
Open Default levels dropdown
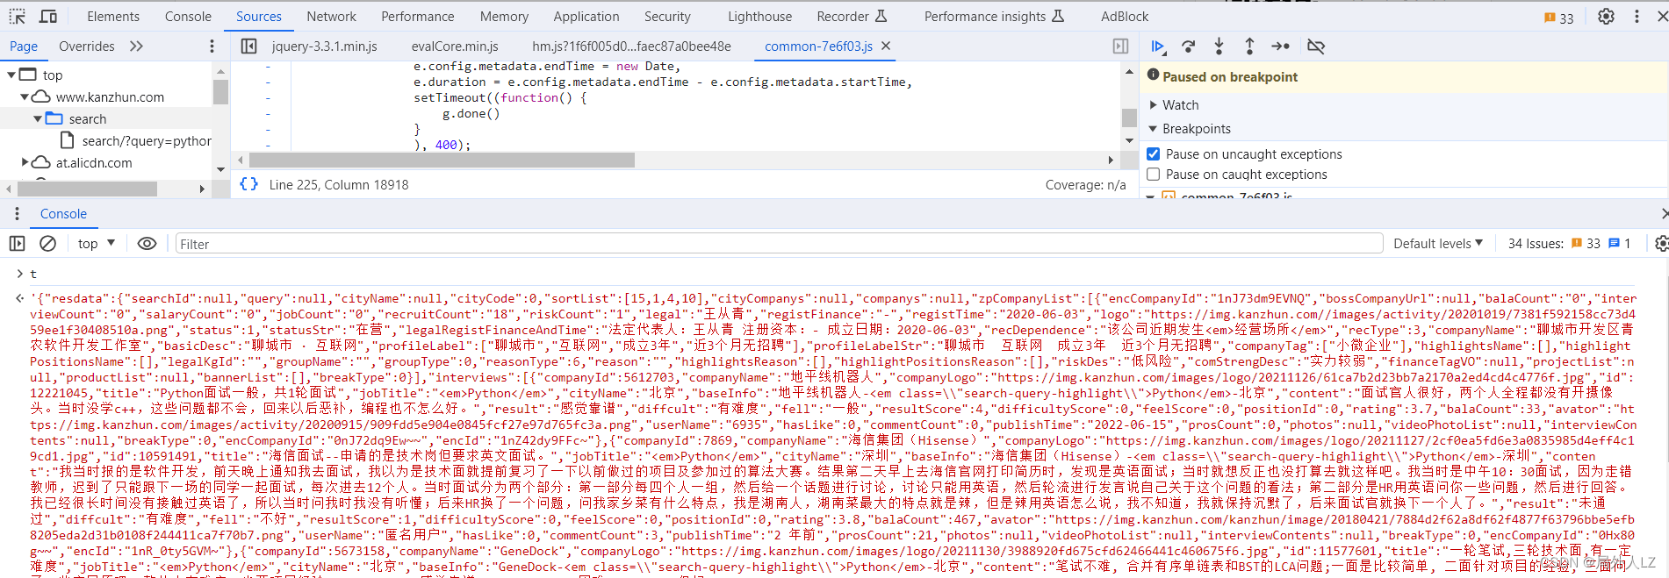[1438, 243]
